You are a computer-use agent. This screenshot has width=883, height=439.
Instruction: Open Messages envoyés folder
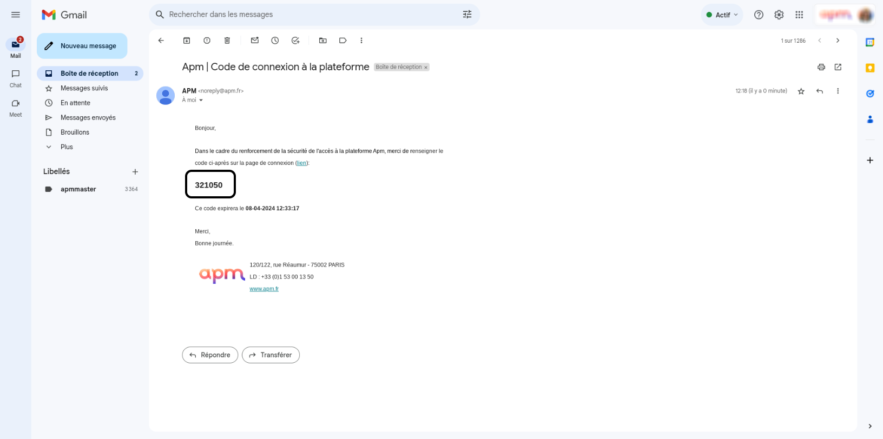click(x=90, y=117)
